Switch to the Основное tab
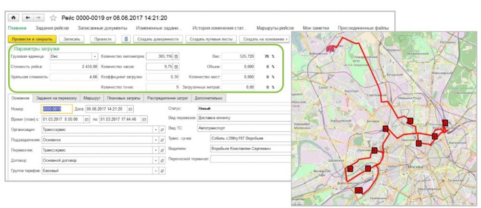Screen dimensions: 481x208 coord(20,98)
